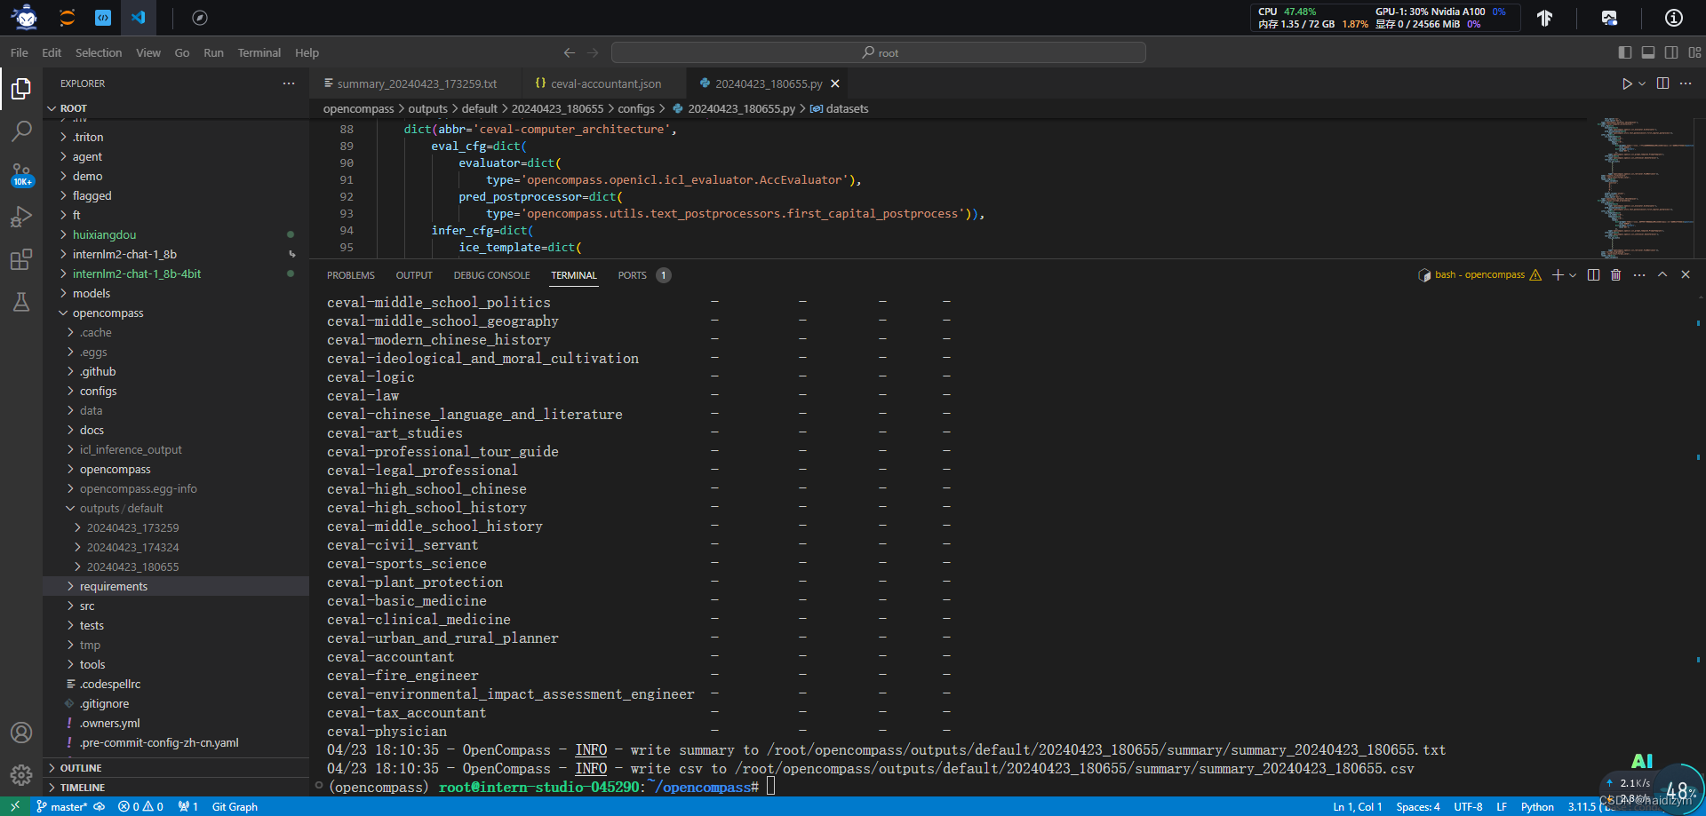The image size is (1706, 816).
Task: Split the terminal
Action: pos(1593,275)
